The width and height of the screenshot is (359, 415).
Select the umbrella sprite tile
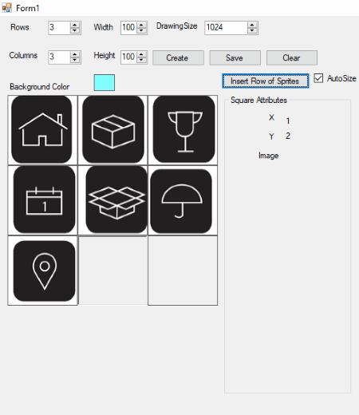tap(183, 200)
